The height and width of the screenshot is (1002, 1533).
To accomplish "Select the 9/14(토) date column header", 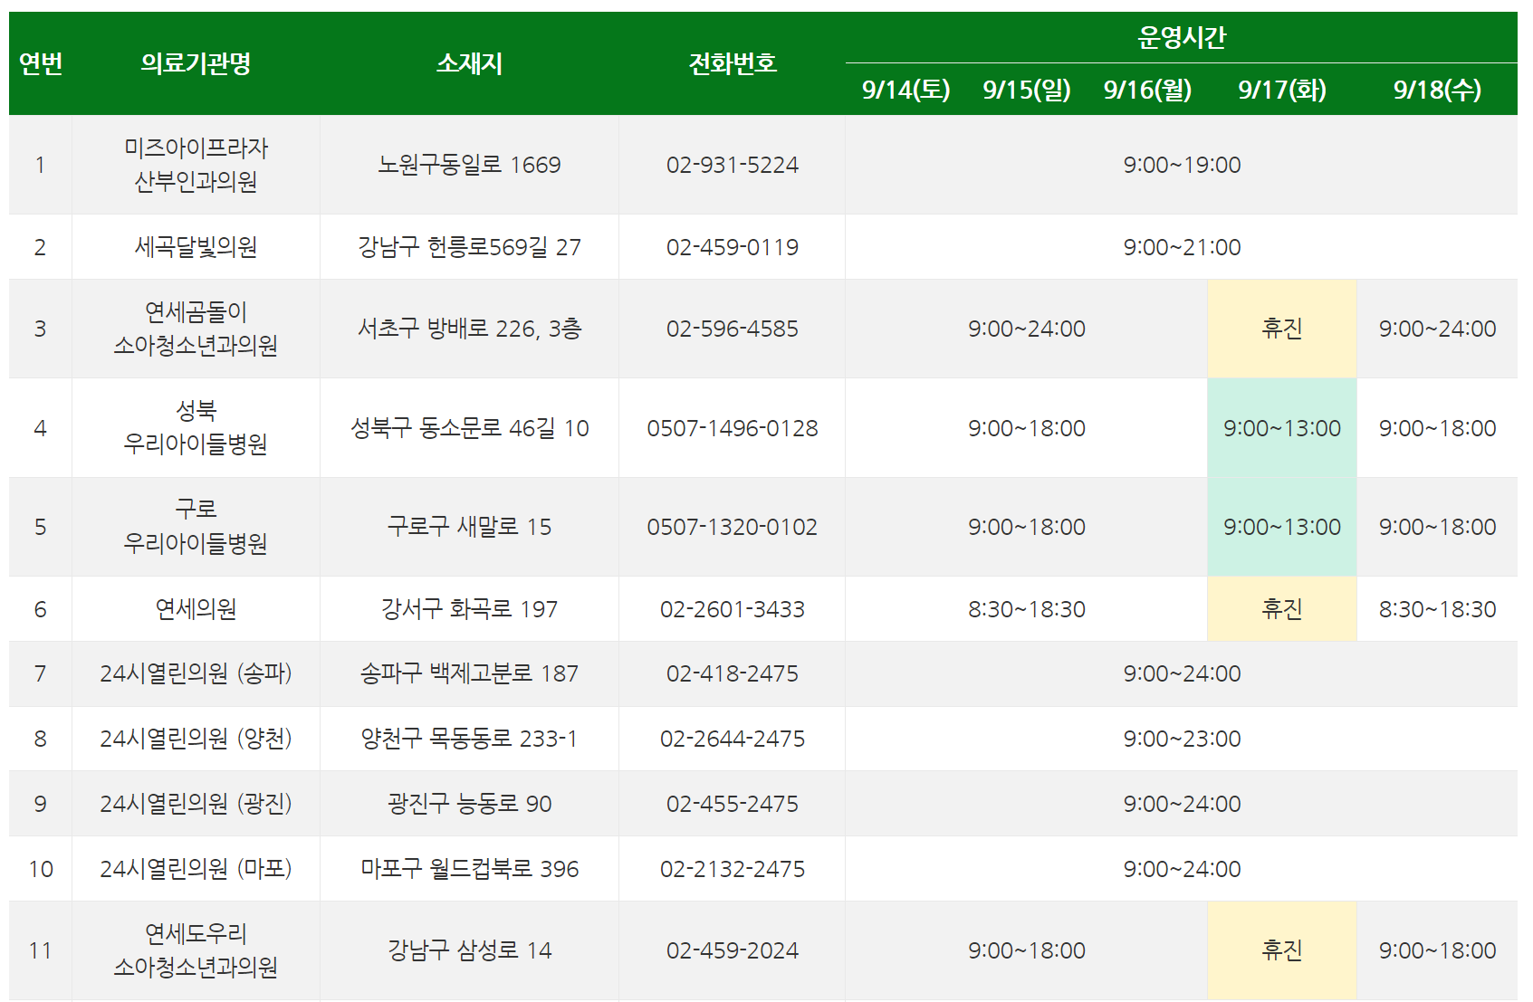I will pos(905,90).
